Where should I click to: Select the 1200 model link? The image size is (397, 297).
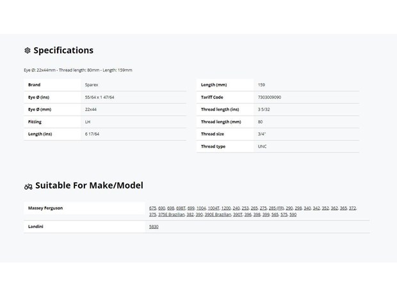point(226,208)
